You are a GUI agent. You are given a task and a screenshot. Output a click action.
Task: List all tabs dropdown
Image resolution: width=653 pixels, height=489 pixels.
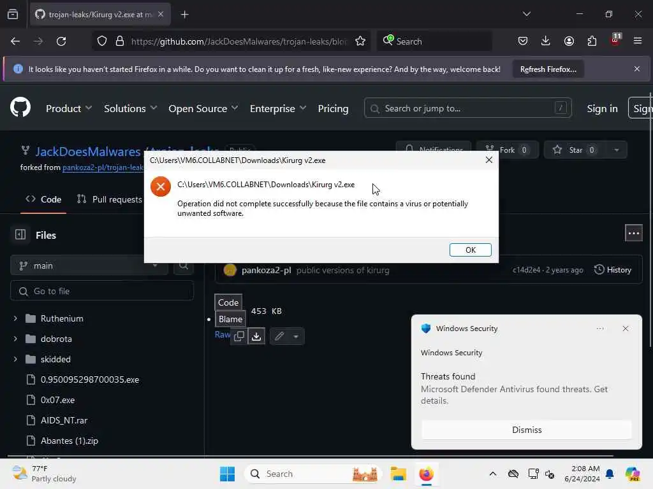point(526,14)
